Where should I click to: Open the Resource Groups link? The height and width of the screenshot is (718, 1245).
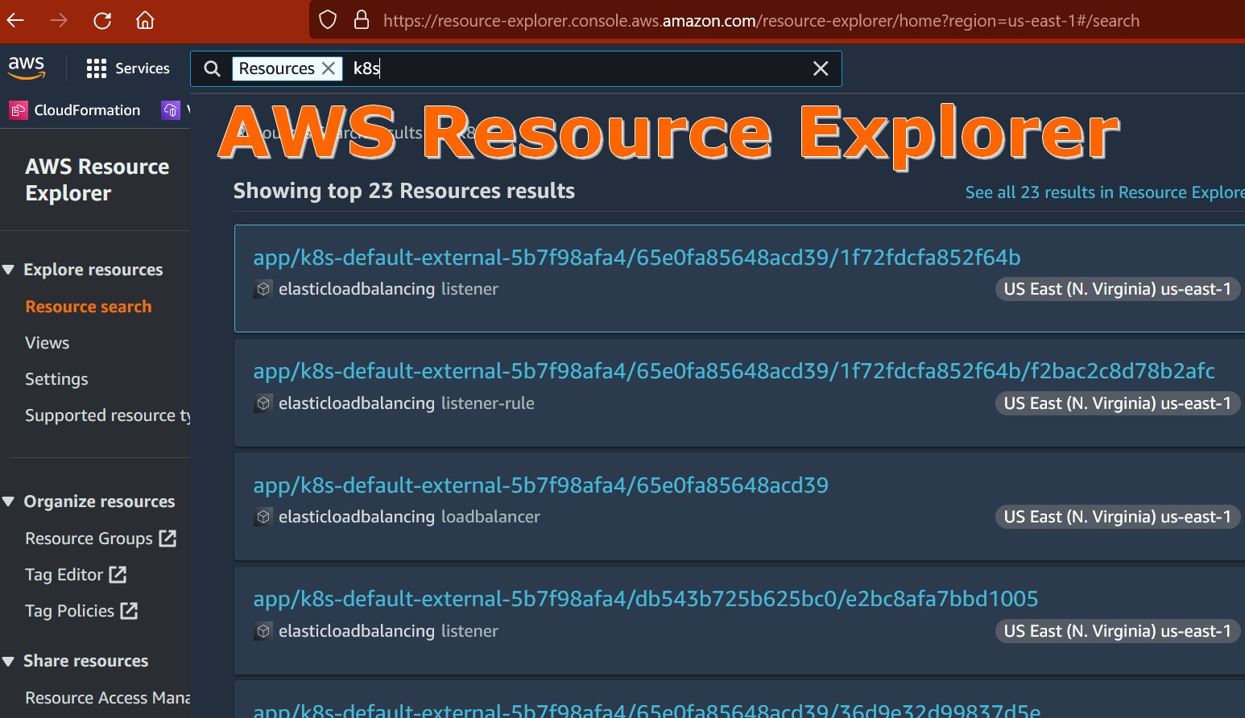[89, 538]
